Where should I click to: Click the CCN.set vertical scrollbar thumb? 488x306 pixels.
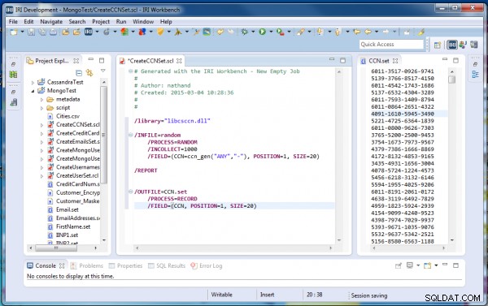(452, 80)
